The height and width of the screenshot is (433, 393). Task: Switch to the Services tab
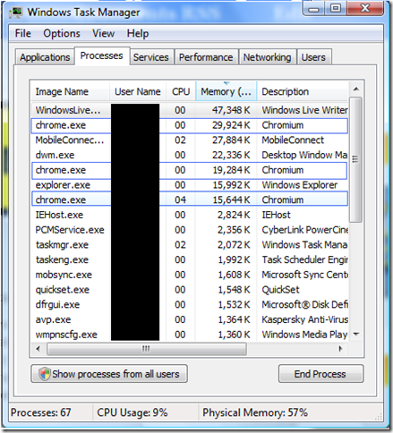151,57
